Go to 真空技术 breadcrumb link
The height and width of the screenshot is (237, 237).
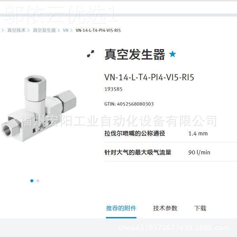pyautogui.click(x=16, y=30)
